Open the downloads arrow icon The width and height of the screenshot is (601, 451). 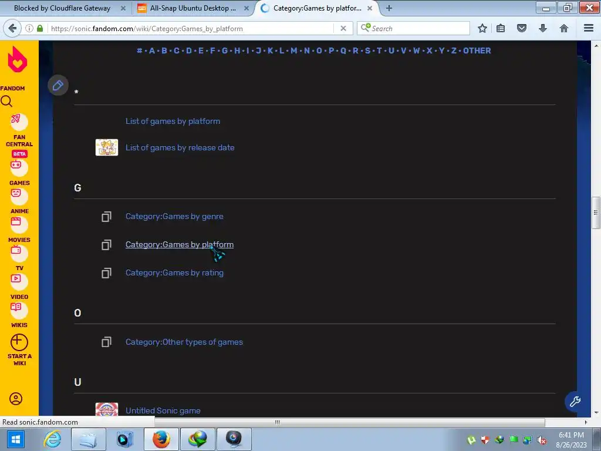coord(543,28)
